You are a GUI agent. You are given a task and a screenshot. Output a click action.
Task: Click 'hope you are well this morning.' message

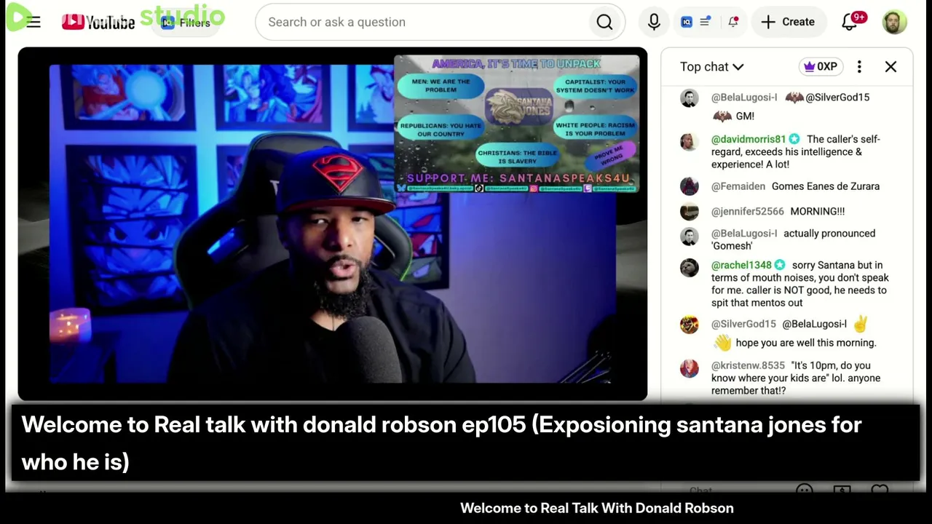pyautogui.click(x=806, y=343)
